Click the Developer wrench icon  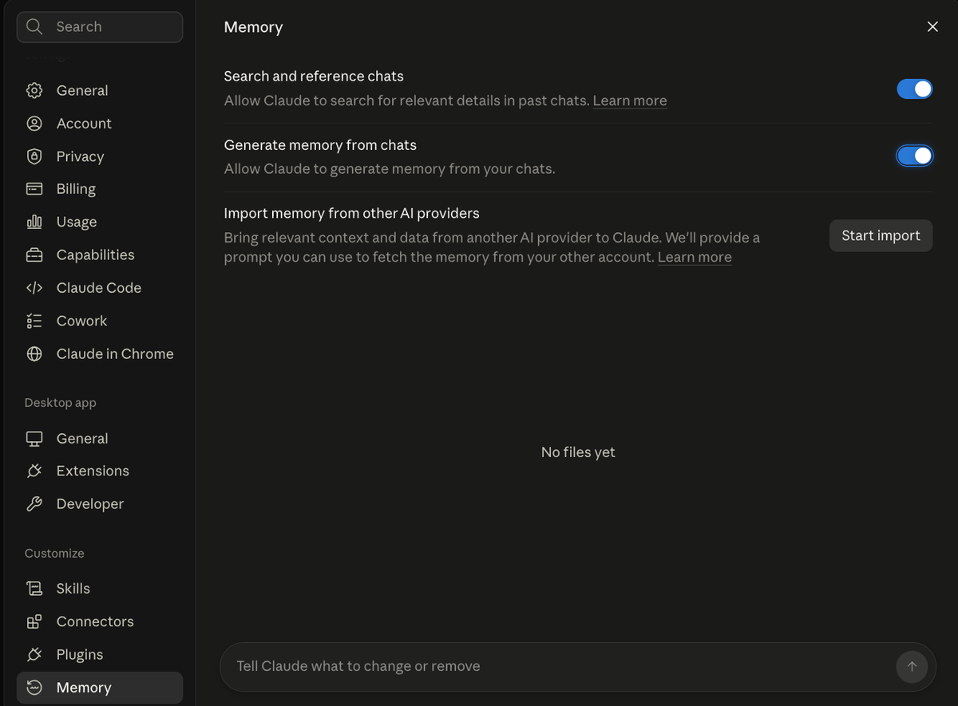34,504
